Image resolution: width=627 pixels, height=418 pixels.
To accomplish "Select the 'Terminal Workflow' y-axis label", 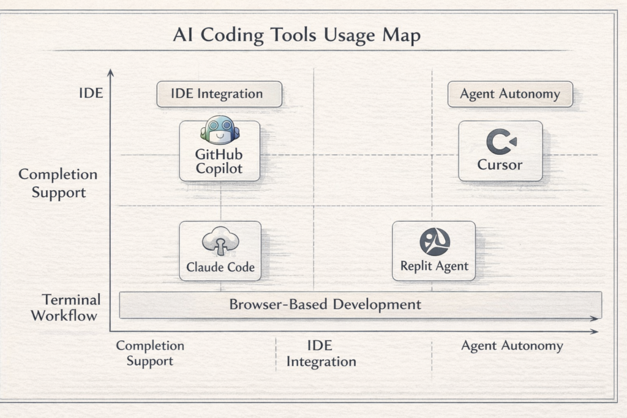I will tap(64, 308).
